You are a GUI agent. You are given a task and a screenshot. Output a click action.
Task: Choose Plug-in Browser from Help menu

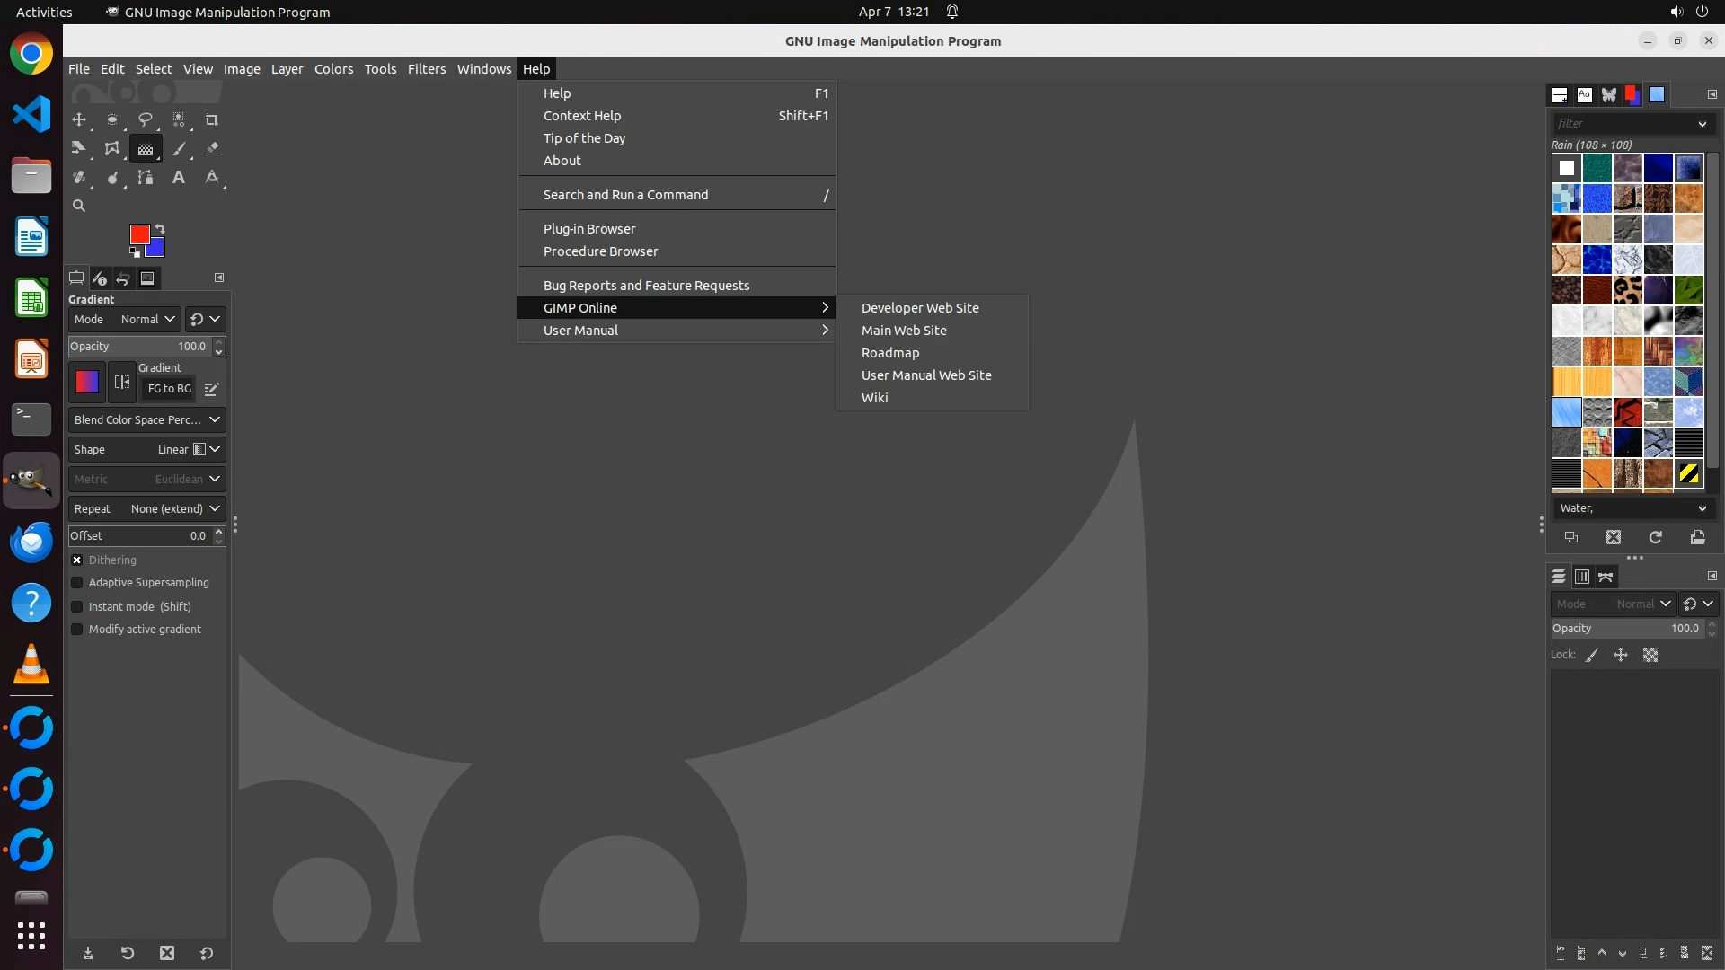589,229
